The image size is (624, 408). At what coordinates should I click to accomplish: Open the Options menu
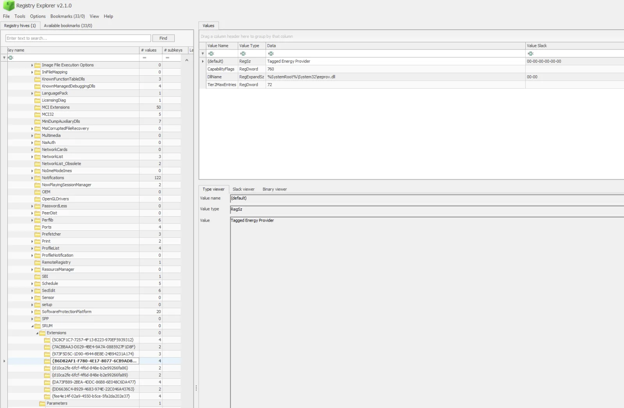(x=38, y=16)
